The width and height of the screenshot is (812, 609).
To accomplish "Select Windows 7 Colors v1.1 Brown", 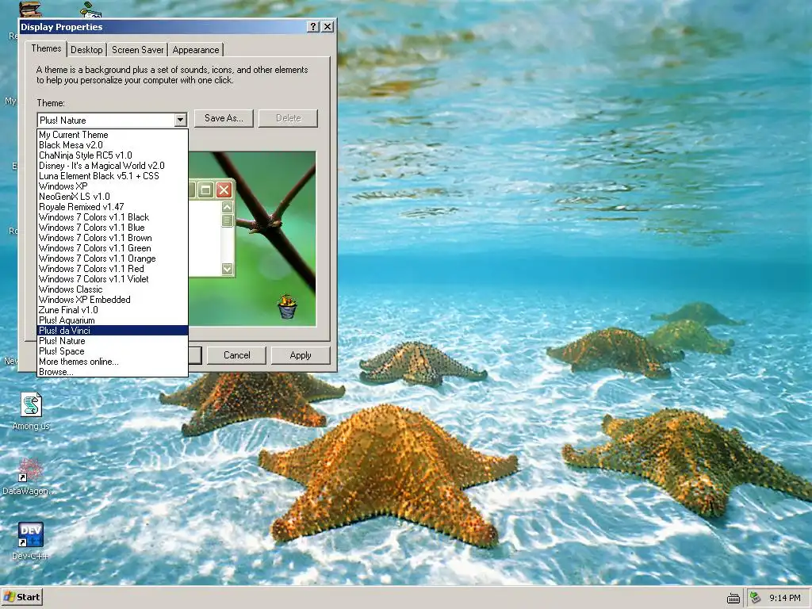I will tap(113, 238).
